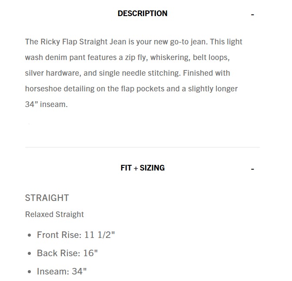Click the Inseam: 34" list item

[x=62, y=271]
